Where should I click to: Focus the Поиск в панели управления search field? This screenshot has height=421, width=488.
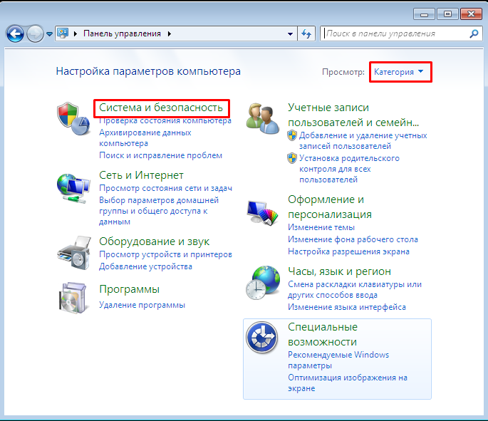click(x=401, y=33)
